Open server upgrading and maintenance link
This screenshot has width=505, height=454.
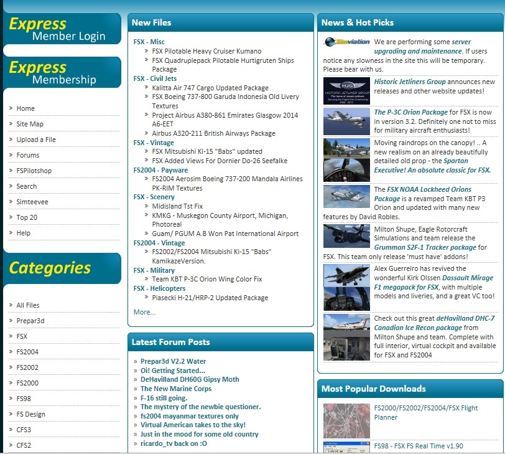pyautogui.click(x=422, y=47)
